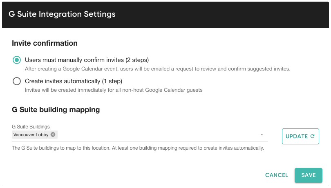Click the G Suite Integration Settings title
This screenshot has width=331, height=188.
[x=62, y=14]
